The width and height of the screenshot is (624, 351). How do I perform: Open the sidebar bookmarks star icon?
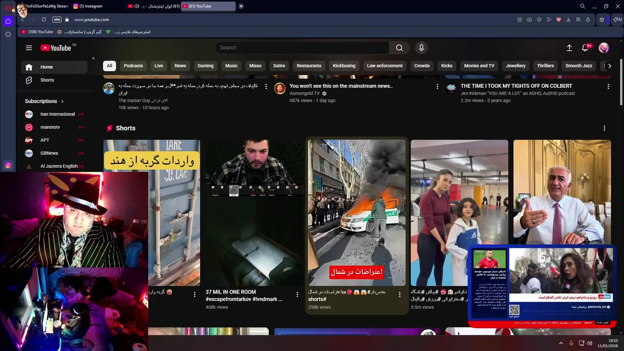(8, 34)
